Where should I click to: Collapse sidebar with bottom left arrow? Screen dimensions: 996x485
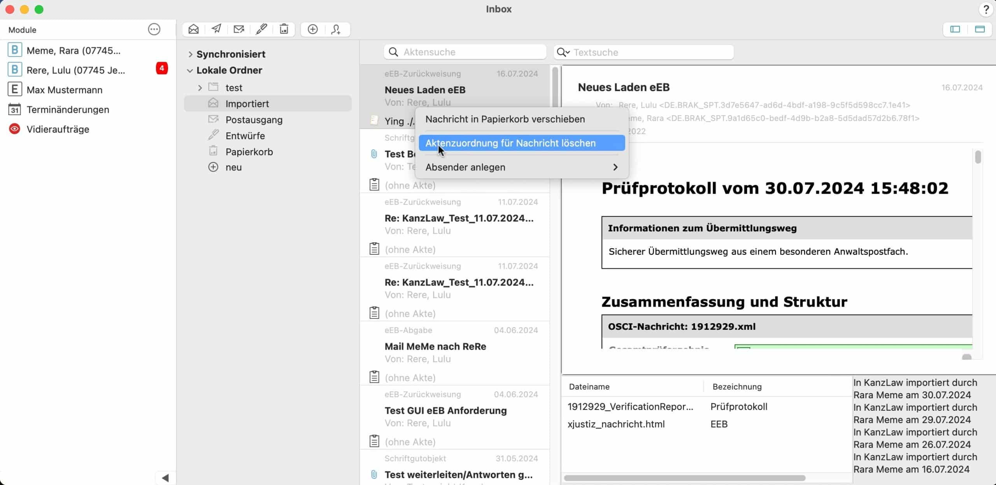[x=165, y=478]
